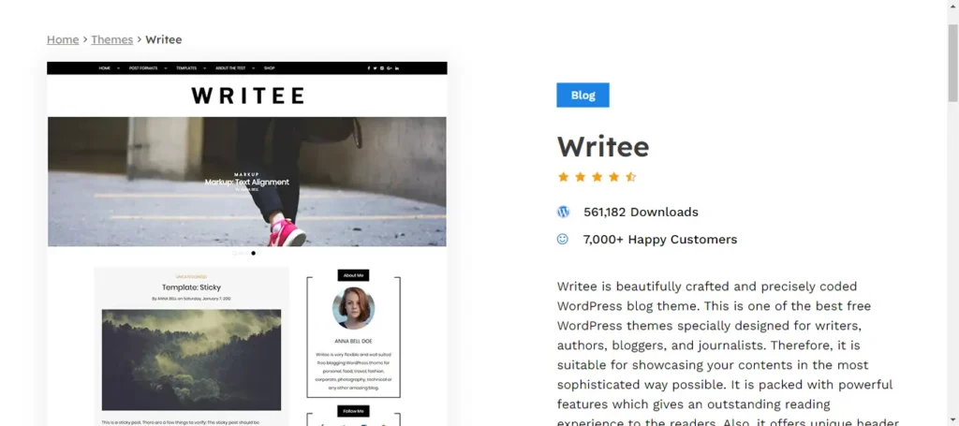959x426 pixels.
Task: Click the Anna Bell Doe avatar image
Action: coord(353,308)
